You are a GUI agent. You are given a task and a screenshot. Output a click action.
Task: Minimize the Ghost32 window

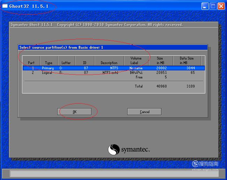pos(205,6)
